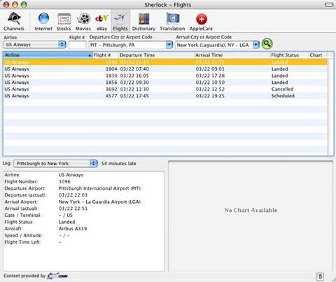This screenshot has height=282, width=336.
Task: Sort by Arrival Time column header
Action: click(x=232, y=55)
